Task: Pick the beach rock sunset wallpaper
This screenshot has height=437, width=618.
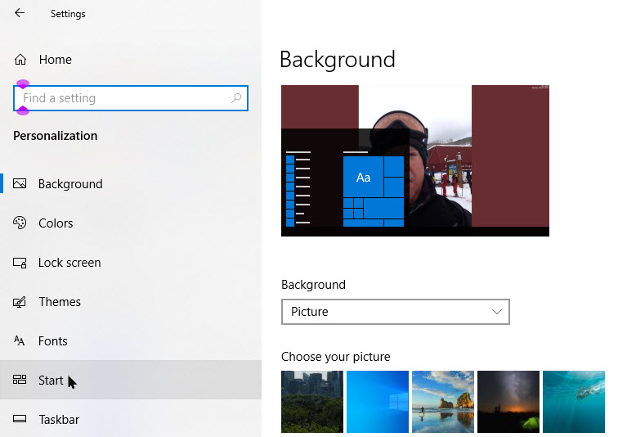Action: (x=442, y=402)
